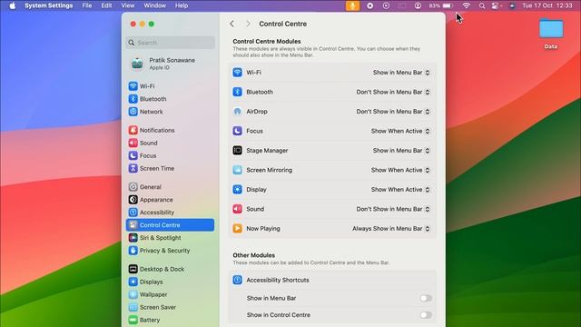Click battery status in menu bar

click(441, 5)
